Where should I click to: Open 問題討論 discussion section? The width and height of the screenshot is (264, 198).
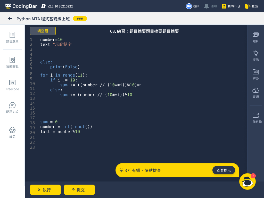pyautogui.click(x=12, y=108)
